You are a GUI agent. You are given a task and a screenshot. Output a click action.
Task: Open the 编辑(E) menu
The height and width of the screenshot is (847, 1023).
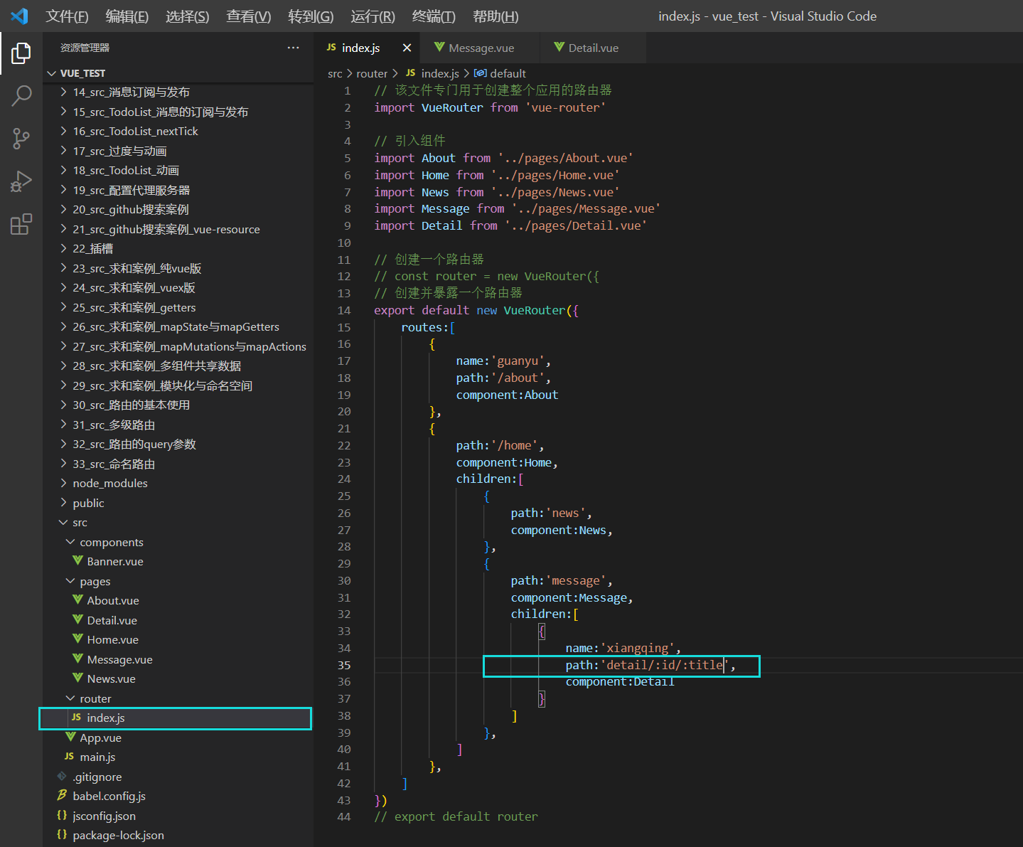pos(127,16)
